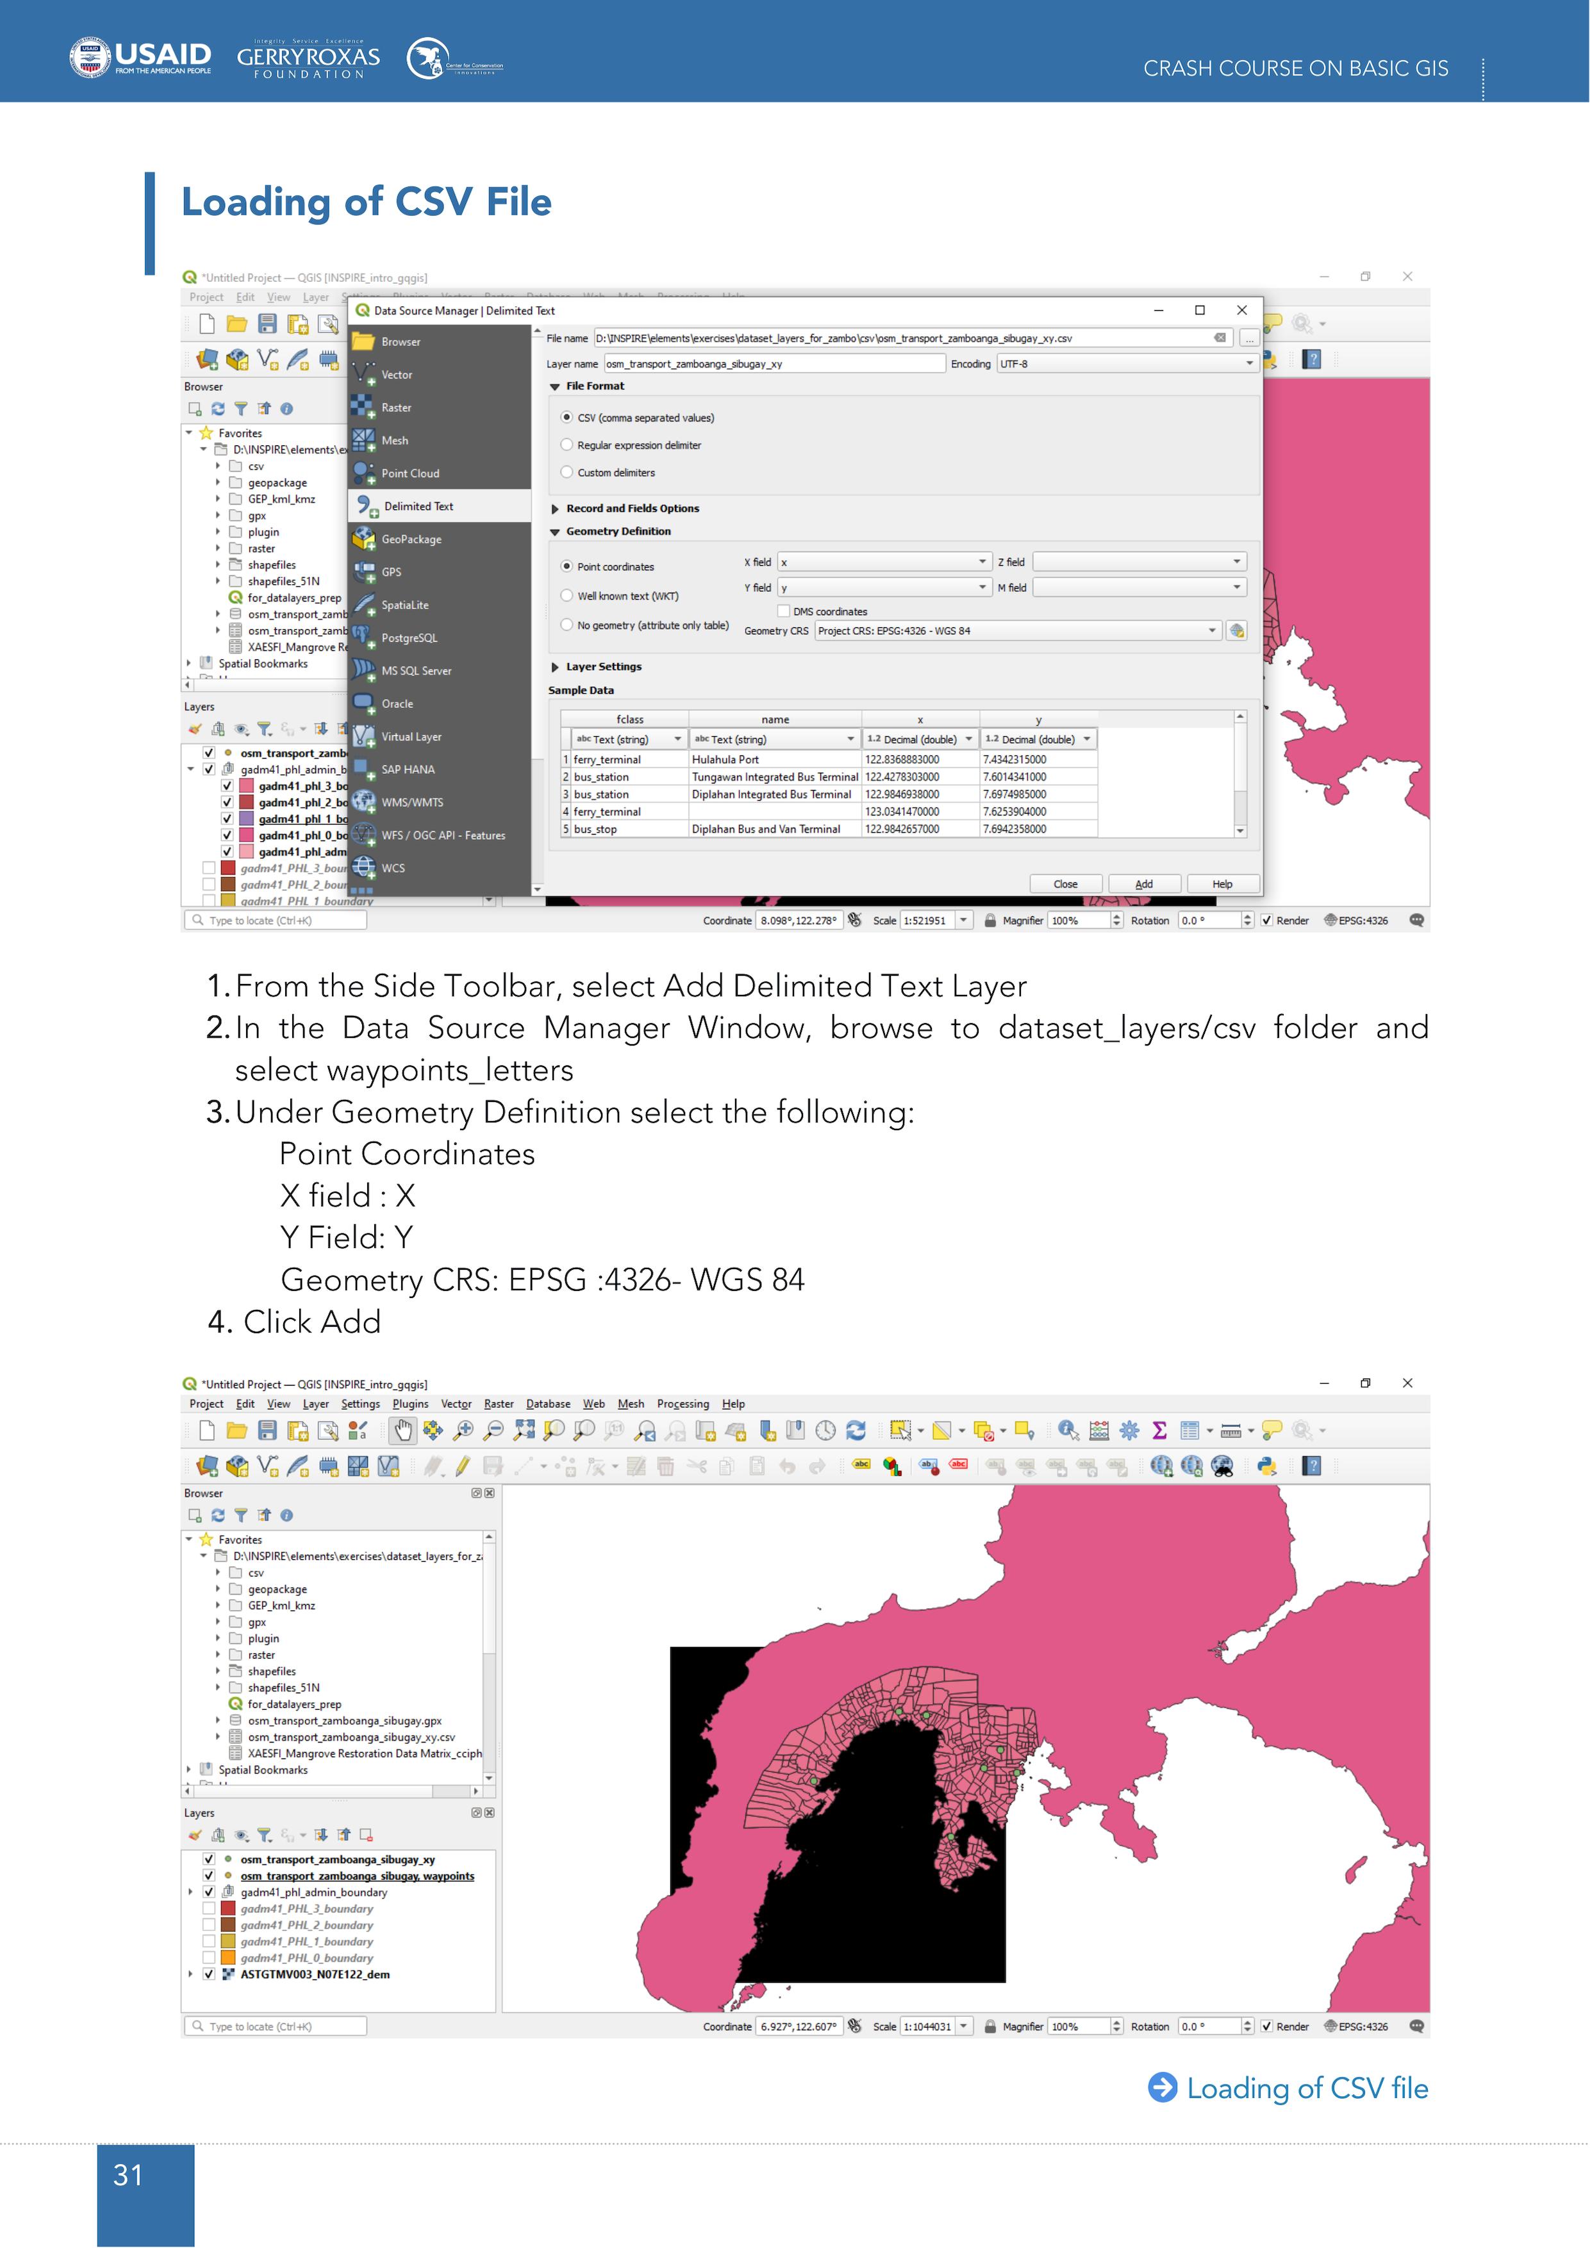Click the Add button in the dialog
Screen dimensions: 1590x2248
tap(1143, 884)
